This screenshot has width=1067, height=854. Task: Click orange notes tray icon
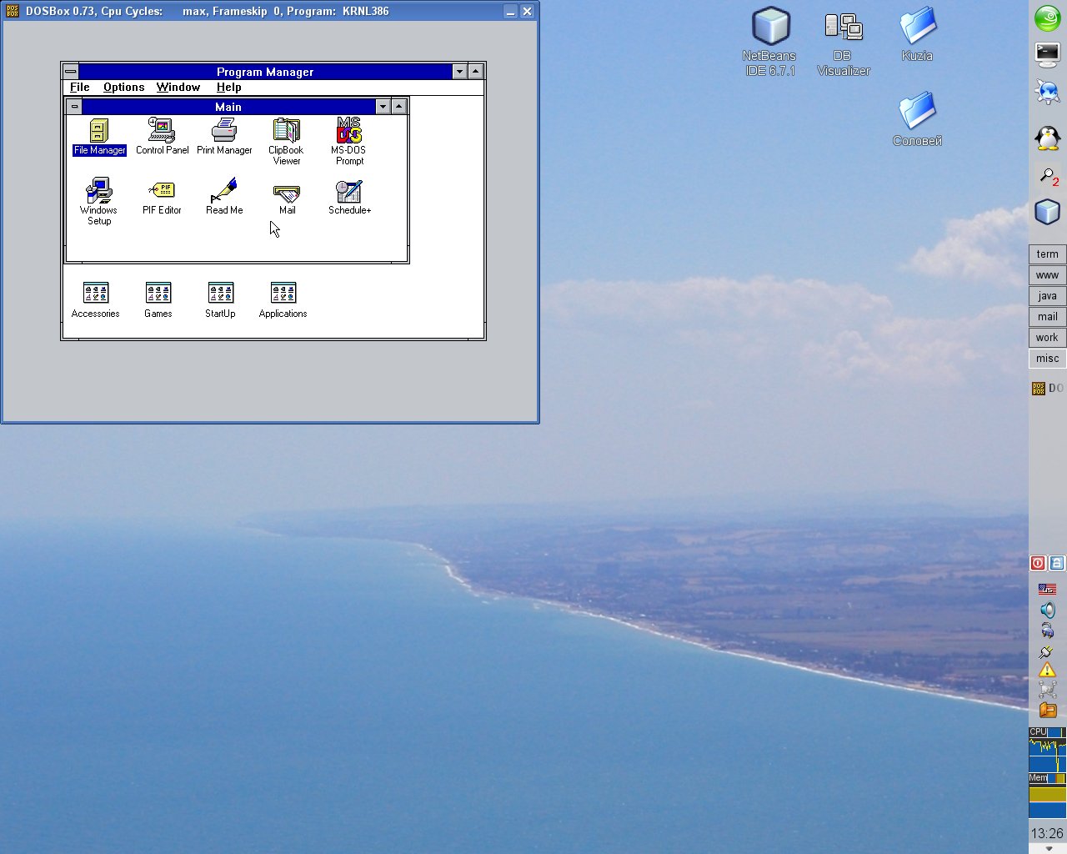pos(1048,711)
